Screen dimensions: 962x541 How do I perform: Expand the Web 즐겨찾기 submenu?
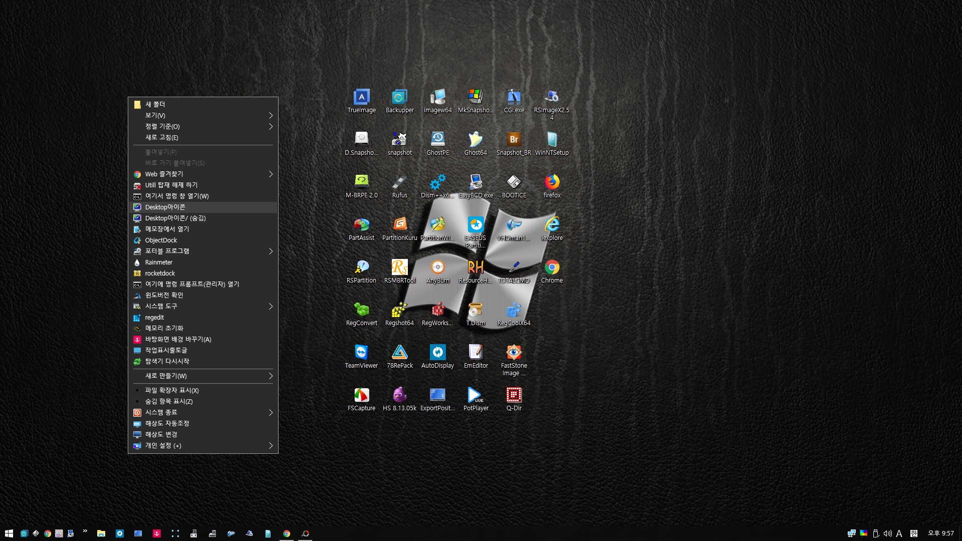click(203, 174)
